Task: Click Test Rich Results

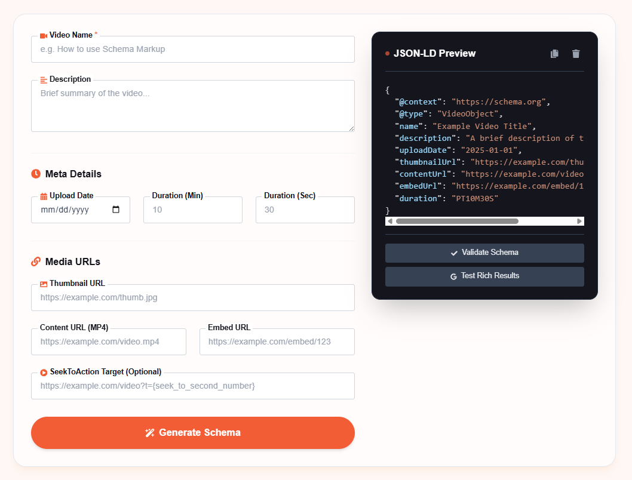Action: tap(484, 276)
